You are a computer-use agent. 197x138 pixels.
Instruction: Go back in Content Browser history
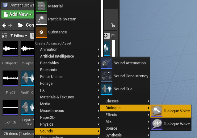[x=4, y=25]
